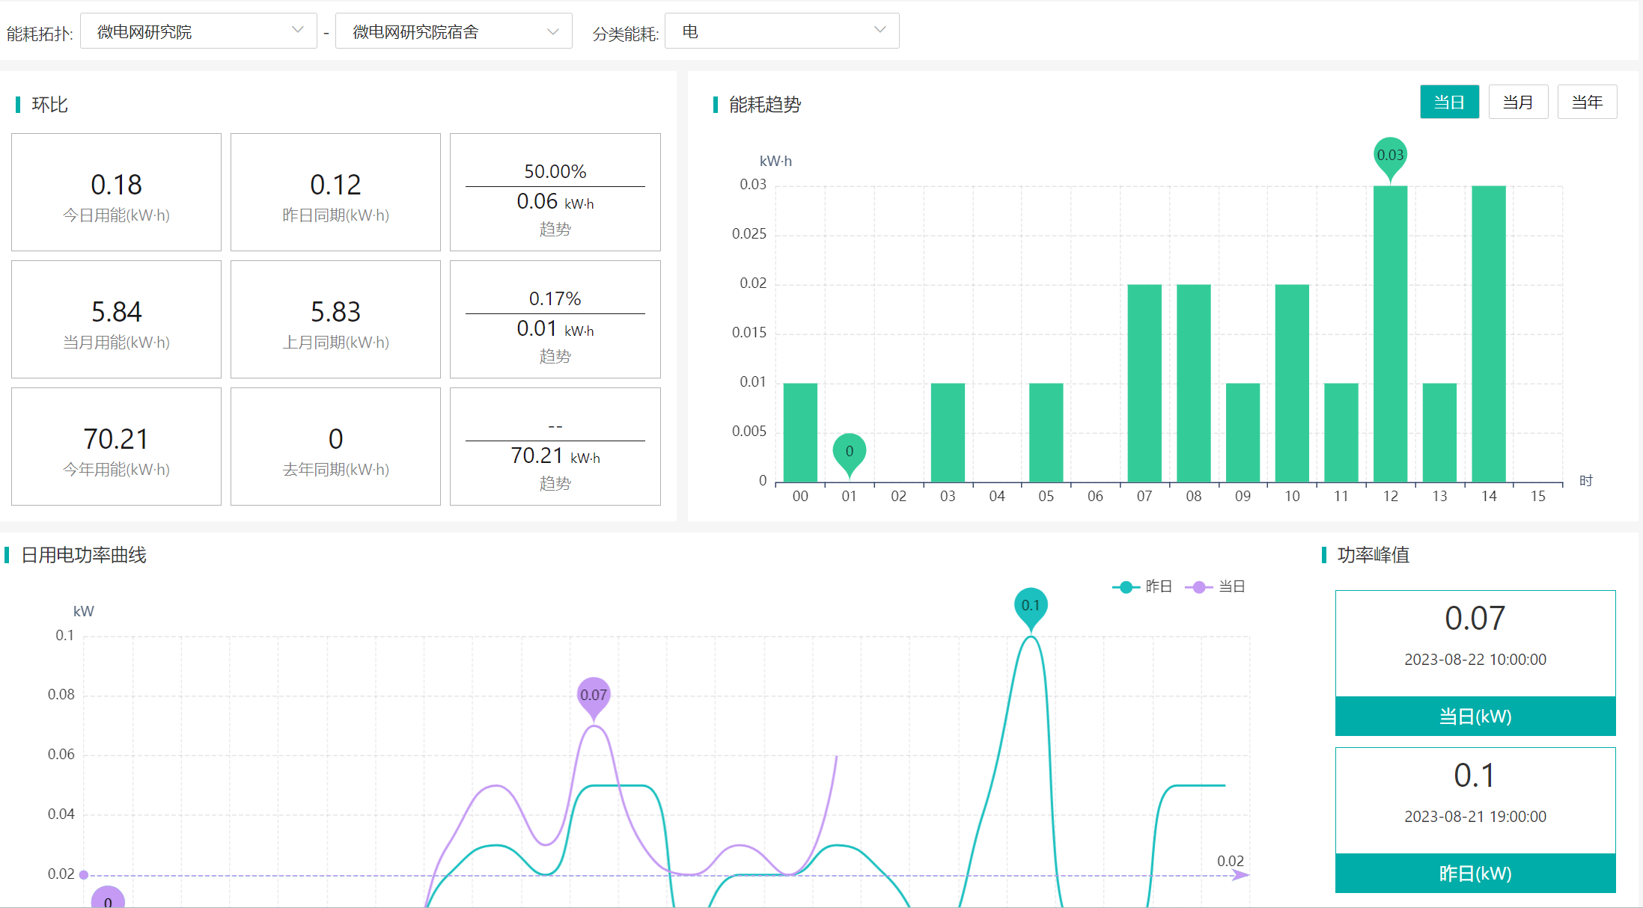
Task: Click the 今日用能 0.18 card
Action: click(116, 193)
